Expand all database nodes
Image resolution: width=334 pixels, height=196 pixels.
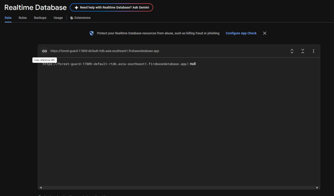pyautogui.click(x=292, y=51)
